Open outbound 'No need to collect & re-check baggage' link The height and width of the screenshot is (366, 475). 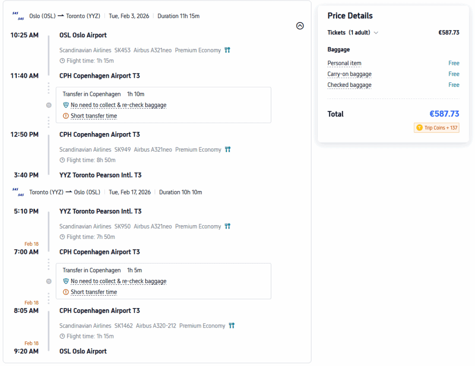[x=118, y=105]
